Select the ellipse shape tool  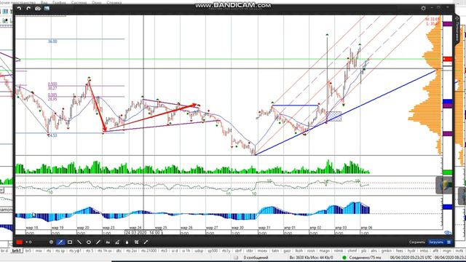tap(89, 242)
